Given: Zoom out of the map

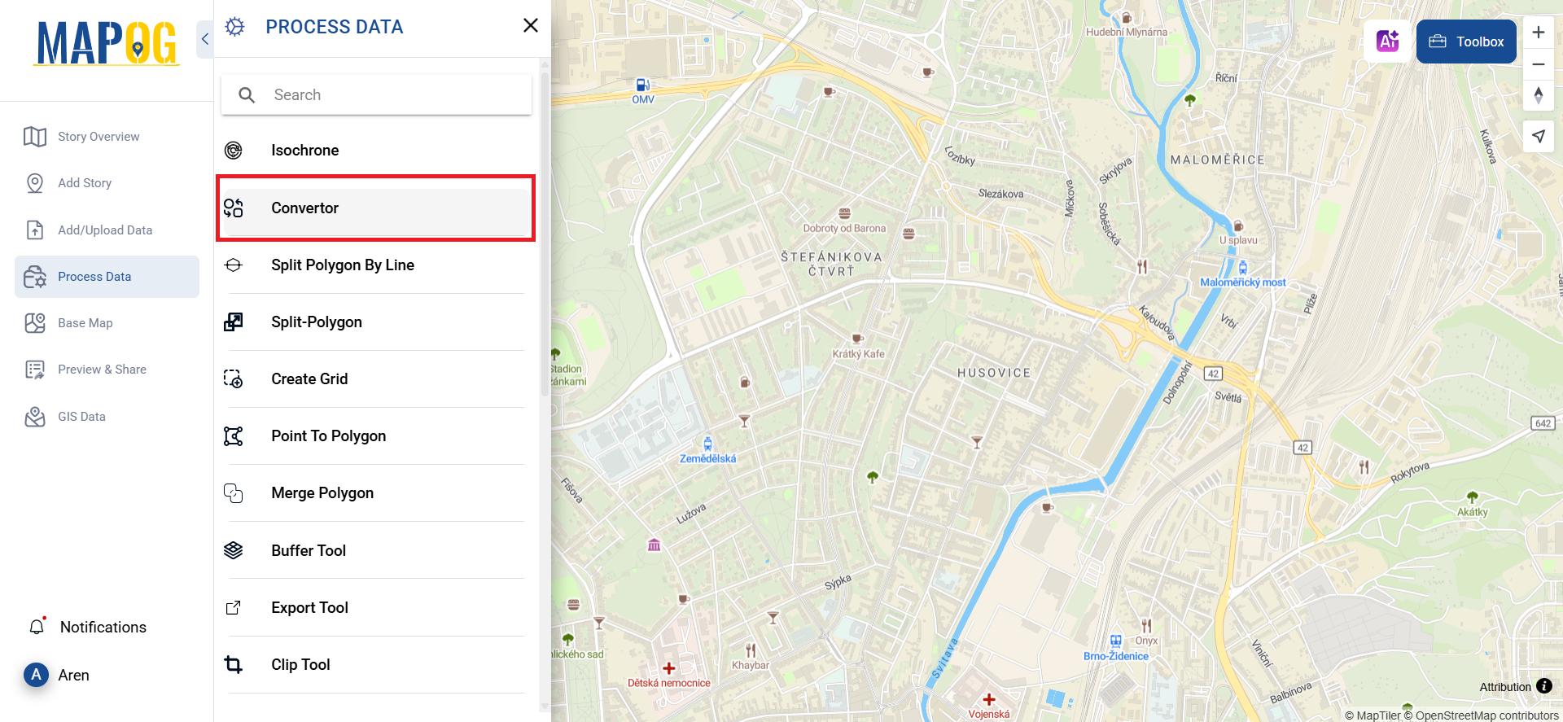Looking at the screenshot, I should [x=1538, y=64].
